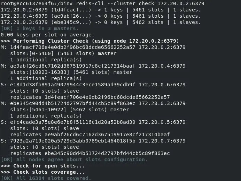241x181 pixels.
Task: Click the redis-cli --cluster check command text
Action: point(140,3)
